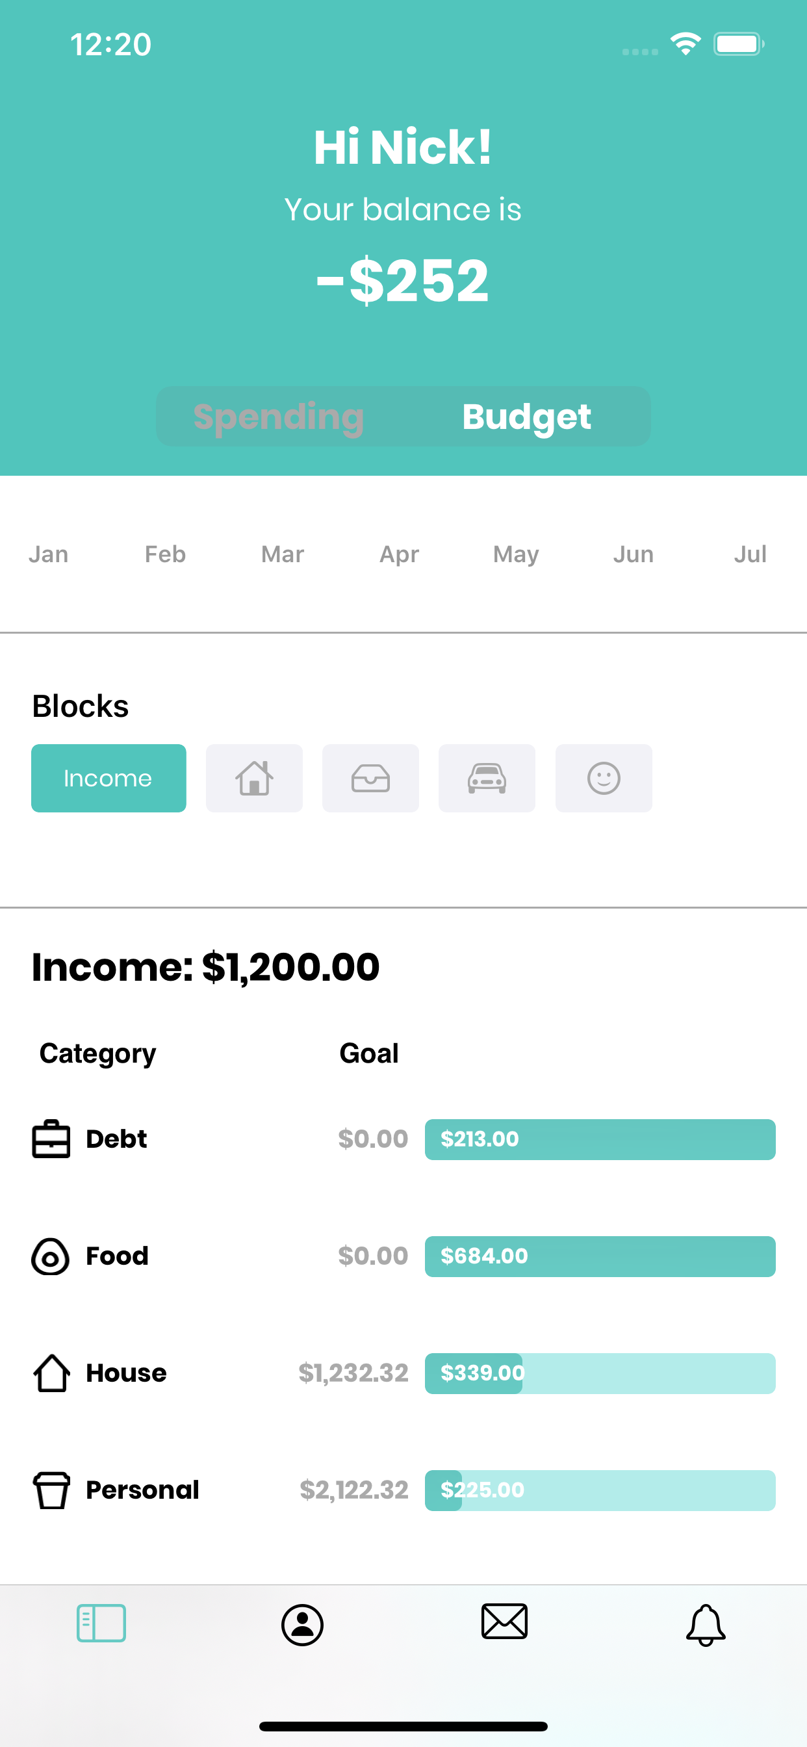This screenshot has width=807, height=1747.
Task: Select the inbox tray block icon
Action: point(370,778)
